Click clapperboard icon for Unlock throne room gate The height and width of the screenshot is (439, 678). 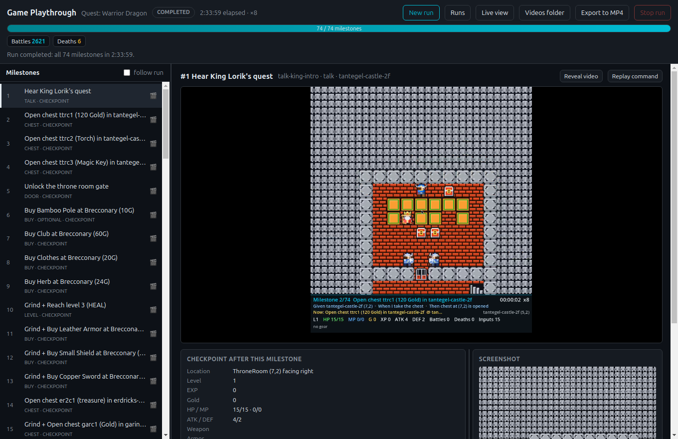pyautogui.click(x=153, y=191)
